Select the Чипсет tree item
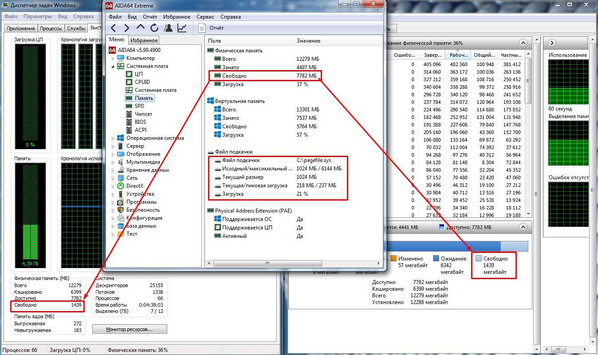The width and height of the screenshot is (598, 355). tap(143, 114)
